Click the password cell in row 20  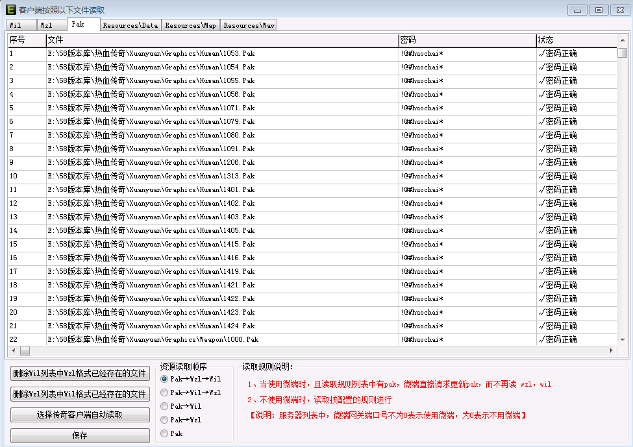point(468,313)
